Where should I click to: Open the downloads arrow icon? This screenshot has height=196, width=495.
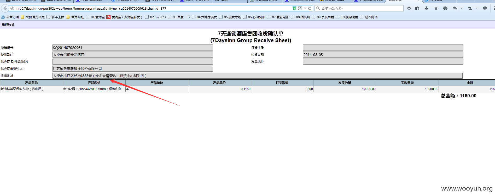pos(427,8)
